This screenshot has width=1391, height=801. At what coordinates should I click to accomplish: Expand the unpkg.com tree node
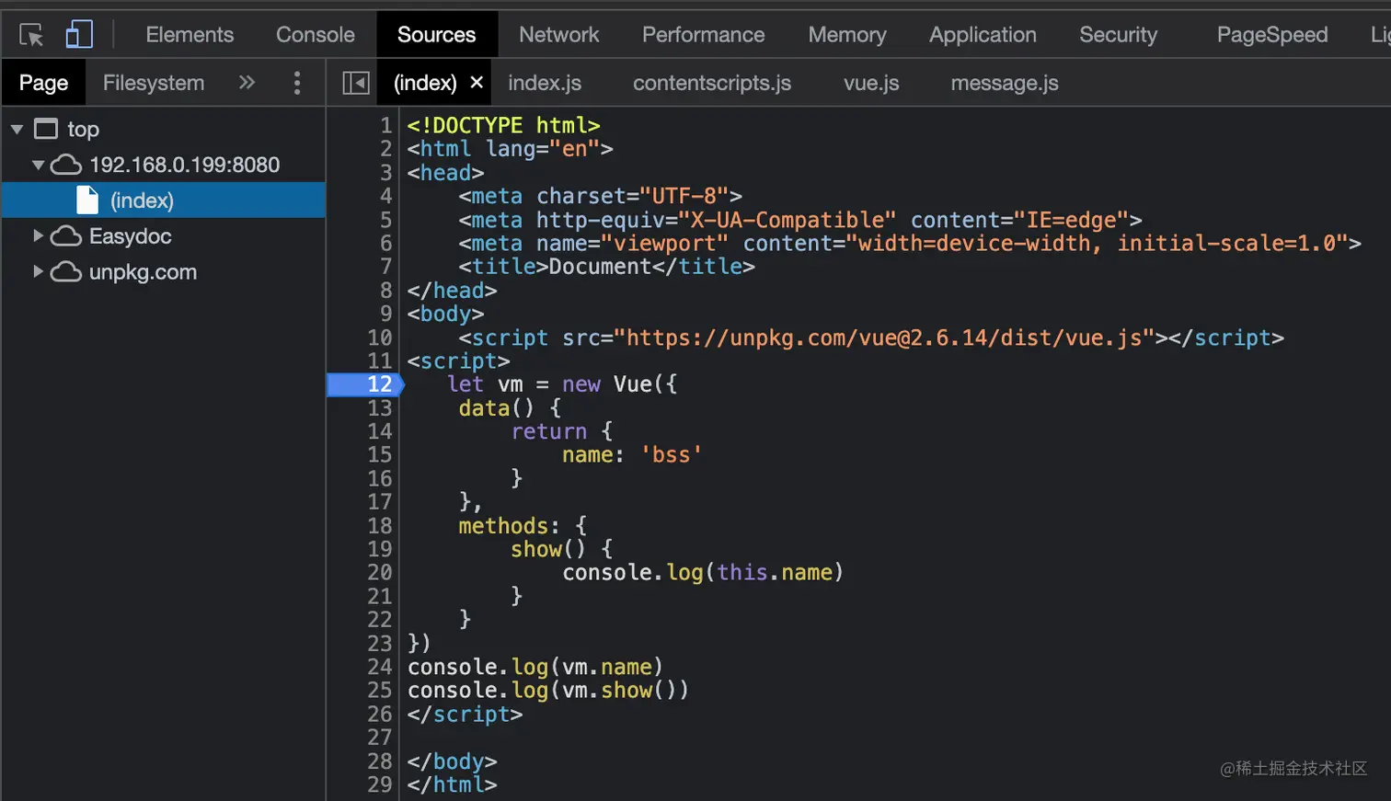click(x=38, y=272)
